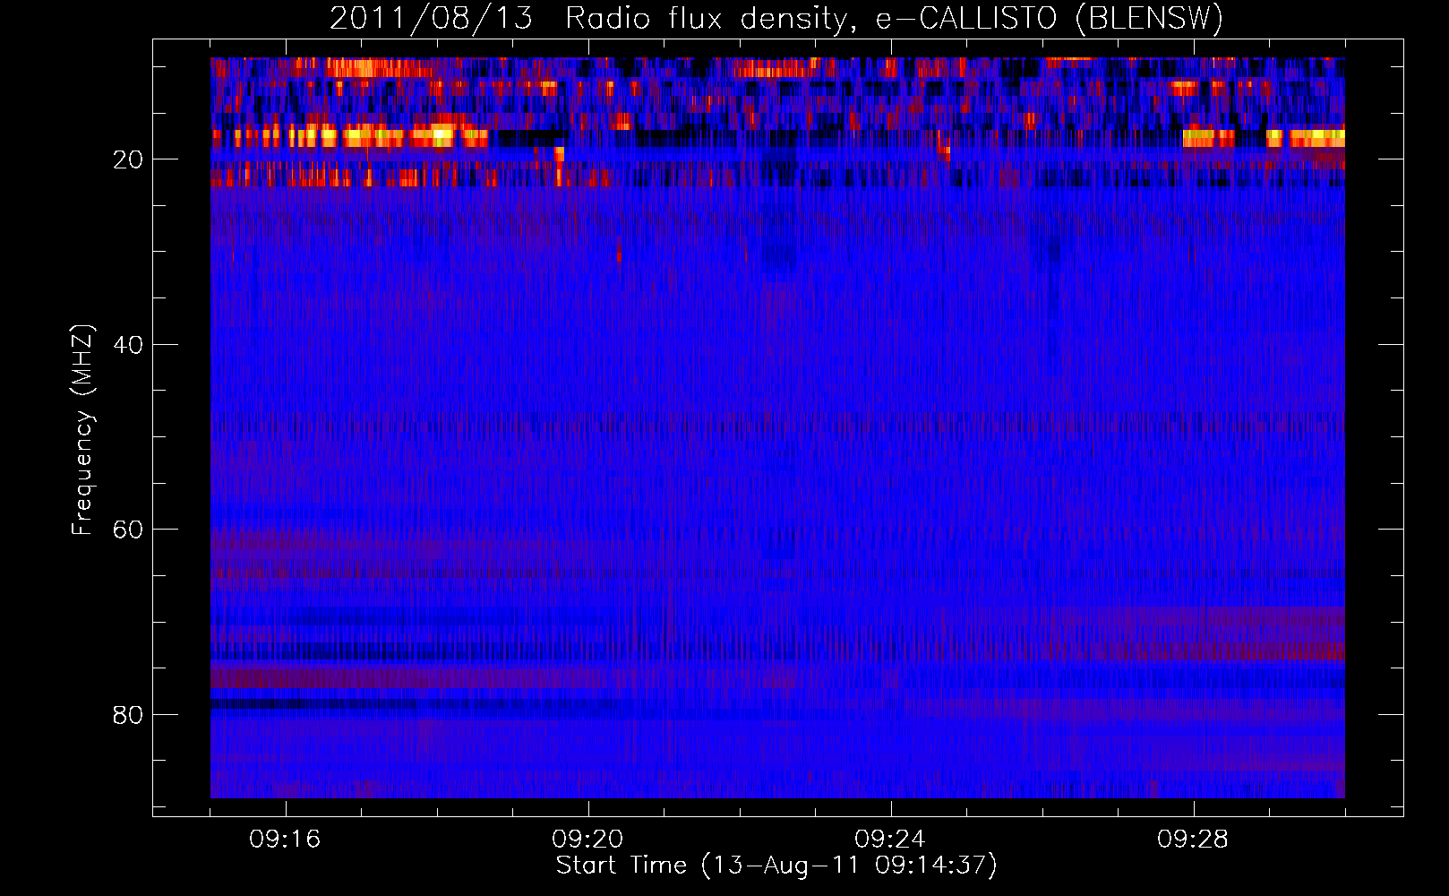
Task: Click the '20' frequency axis label
Action: pyautogui.click(x=129, y=159)
